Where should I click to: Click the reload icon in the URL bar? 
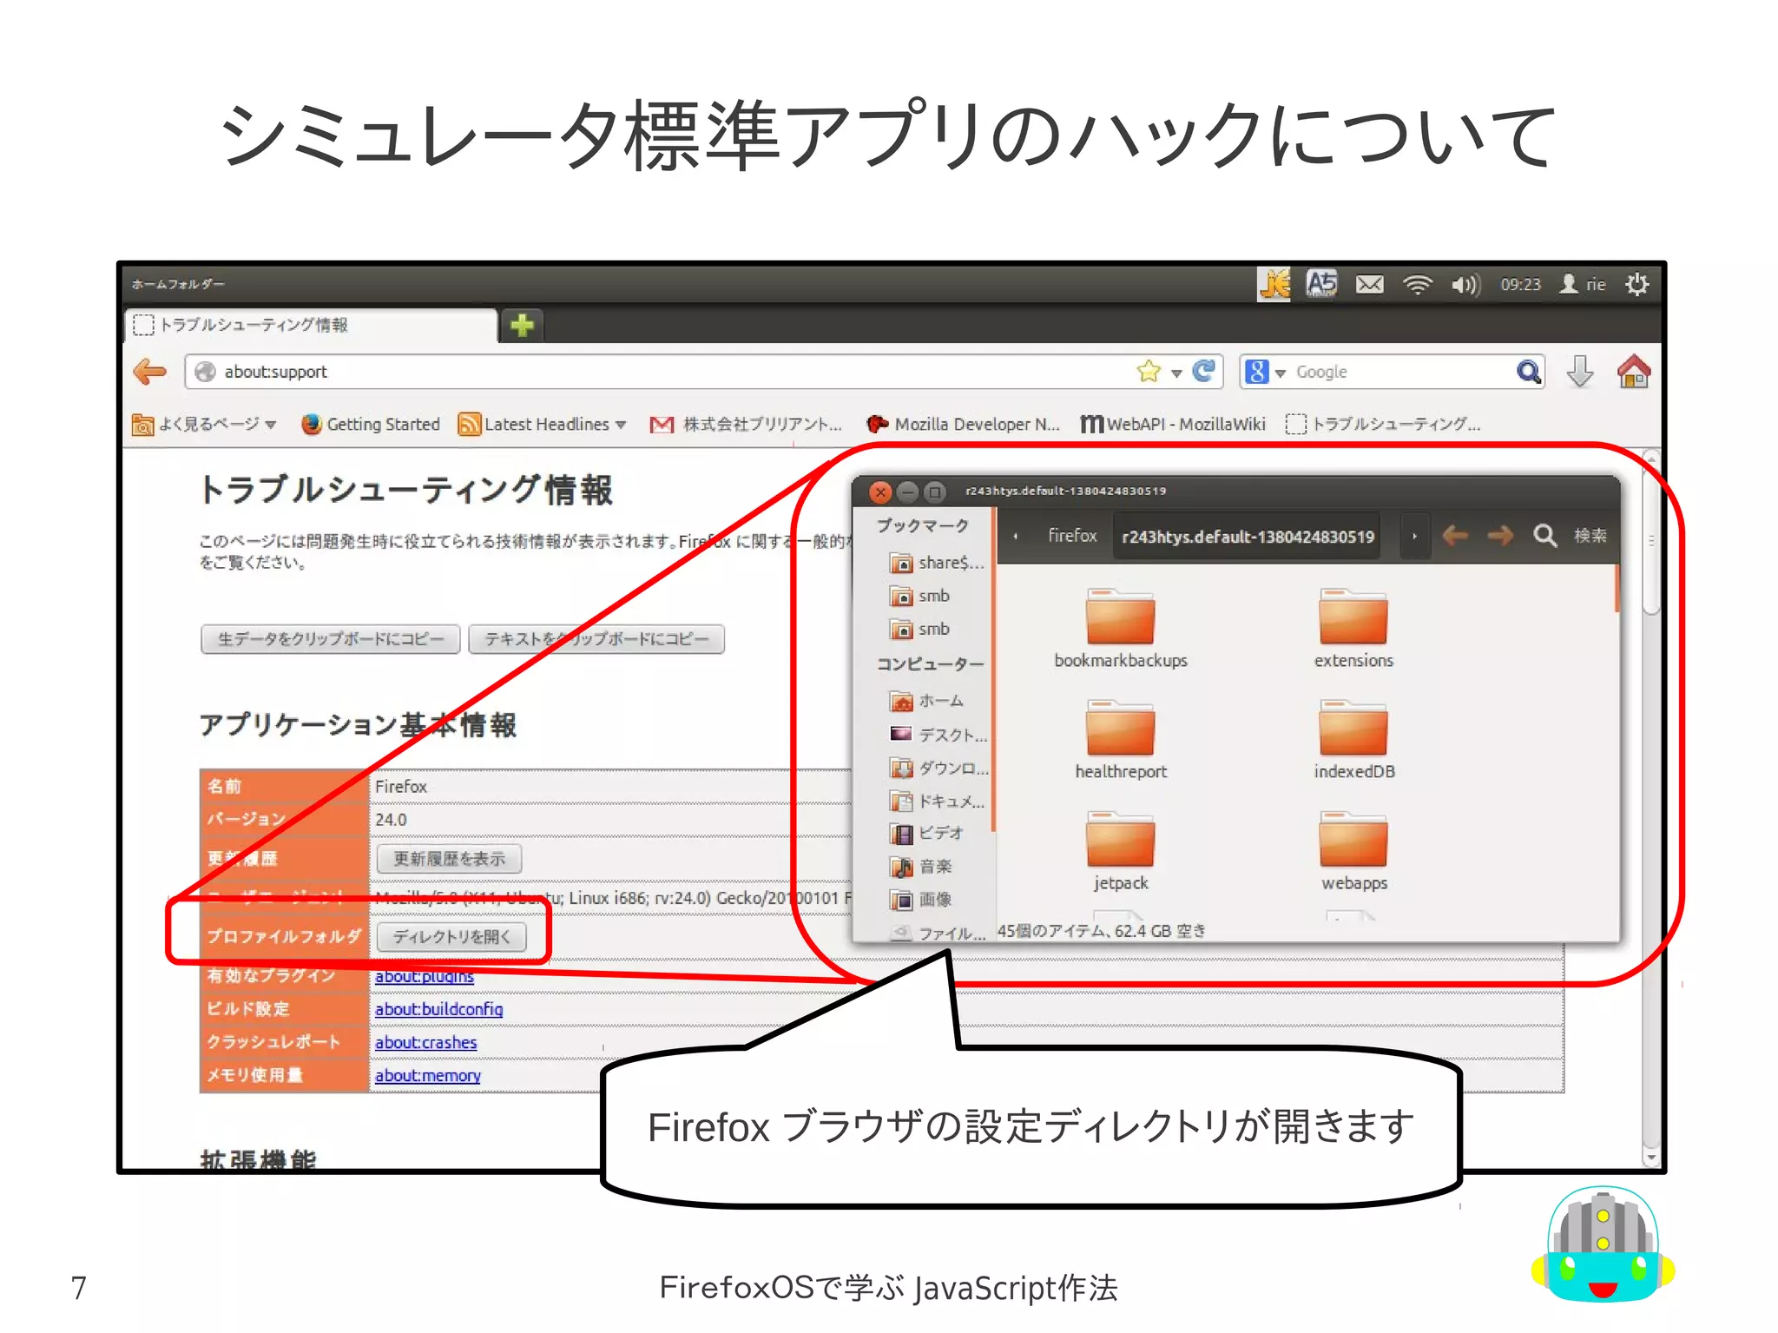click(1204, 372)
